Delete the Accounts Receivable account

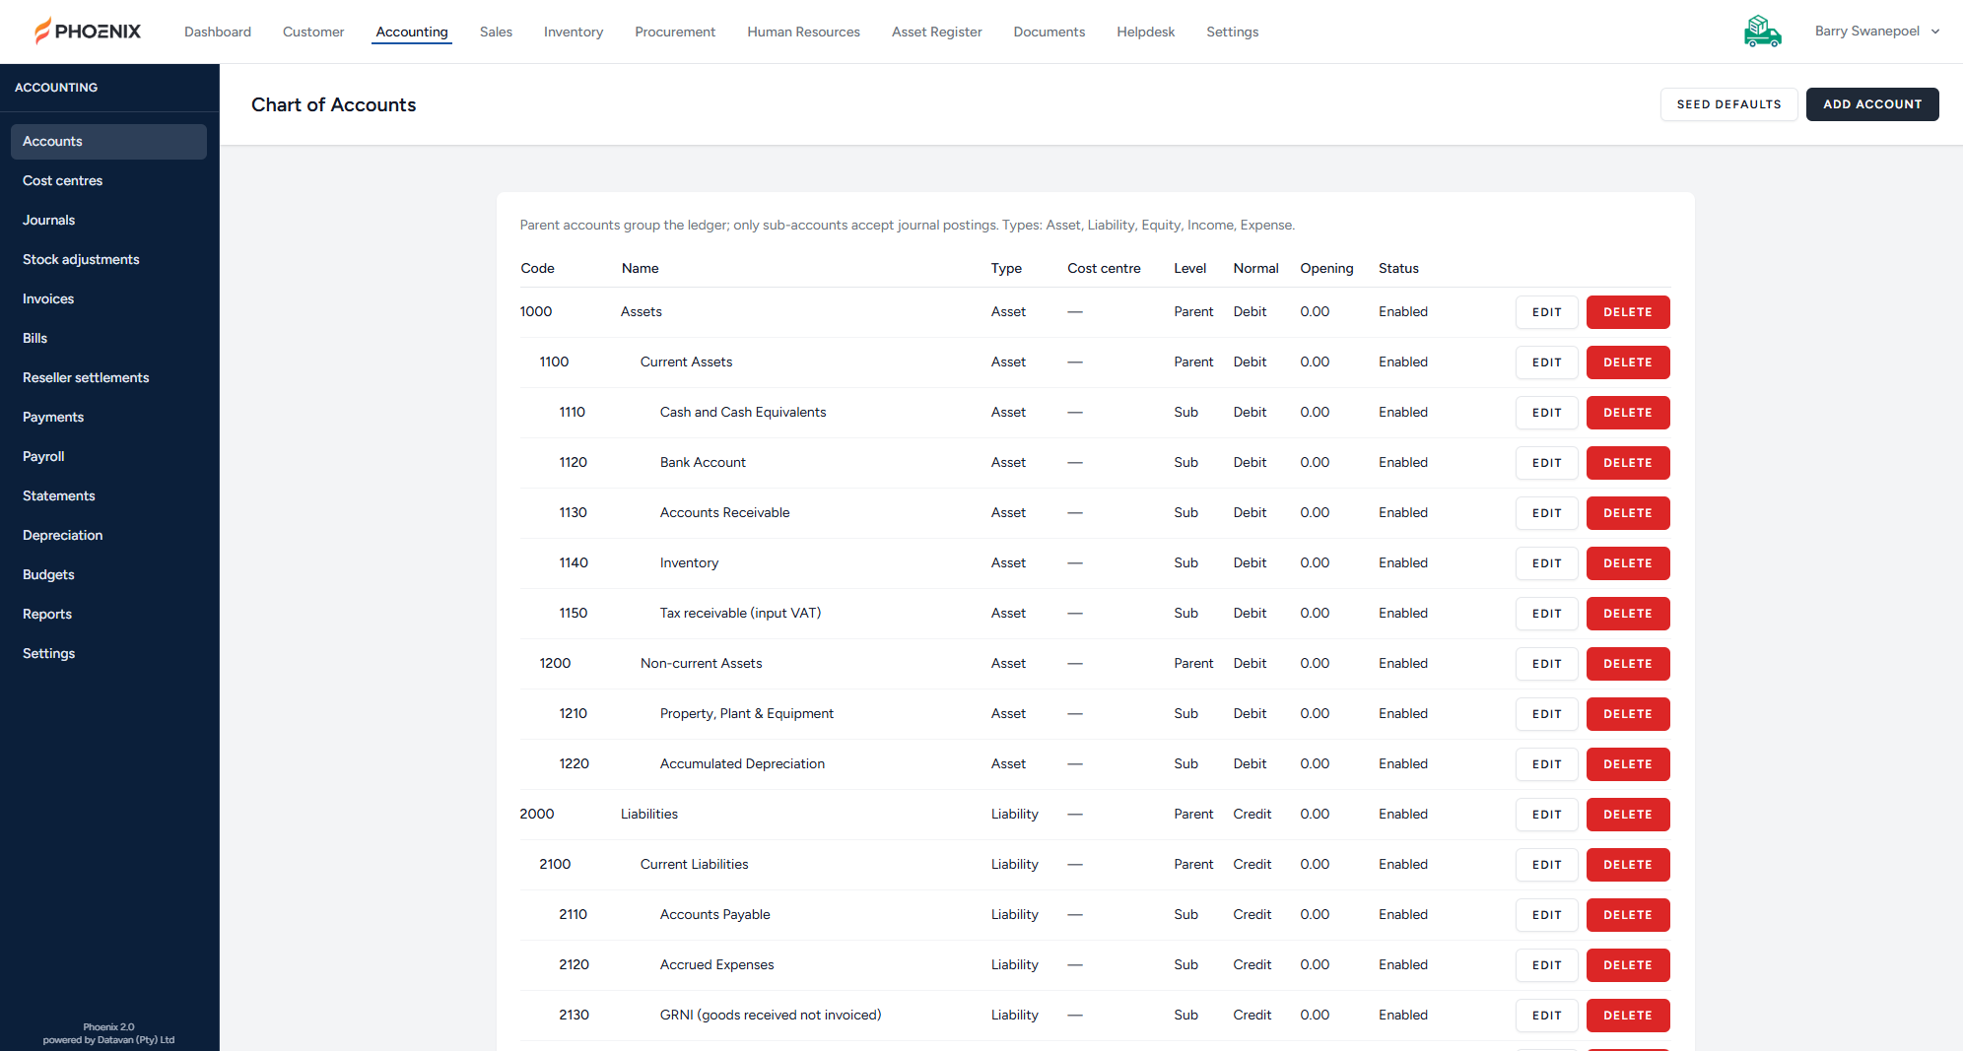[1628, 513]
